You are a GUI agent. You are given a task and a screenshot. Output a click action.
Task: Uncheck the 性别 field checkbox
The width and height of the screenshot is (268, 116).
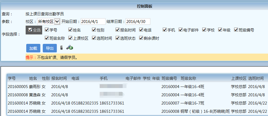(x=94, y=30)
